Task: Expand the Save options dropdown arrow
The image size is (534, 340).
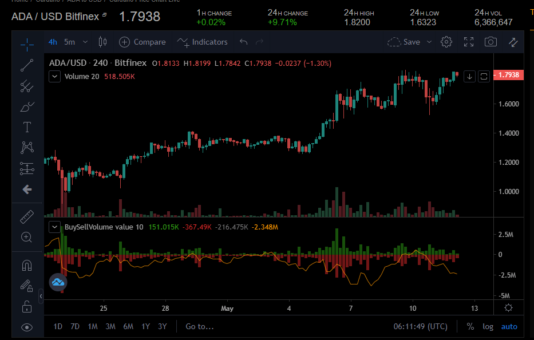Action: [x=429, y=42]
